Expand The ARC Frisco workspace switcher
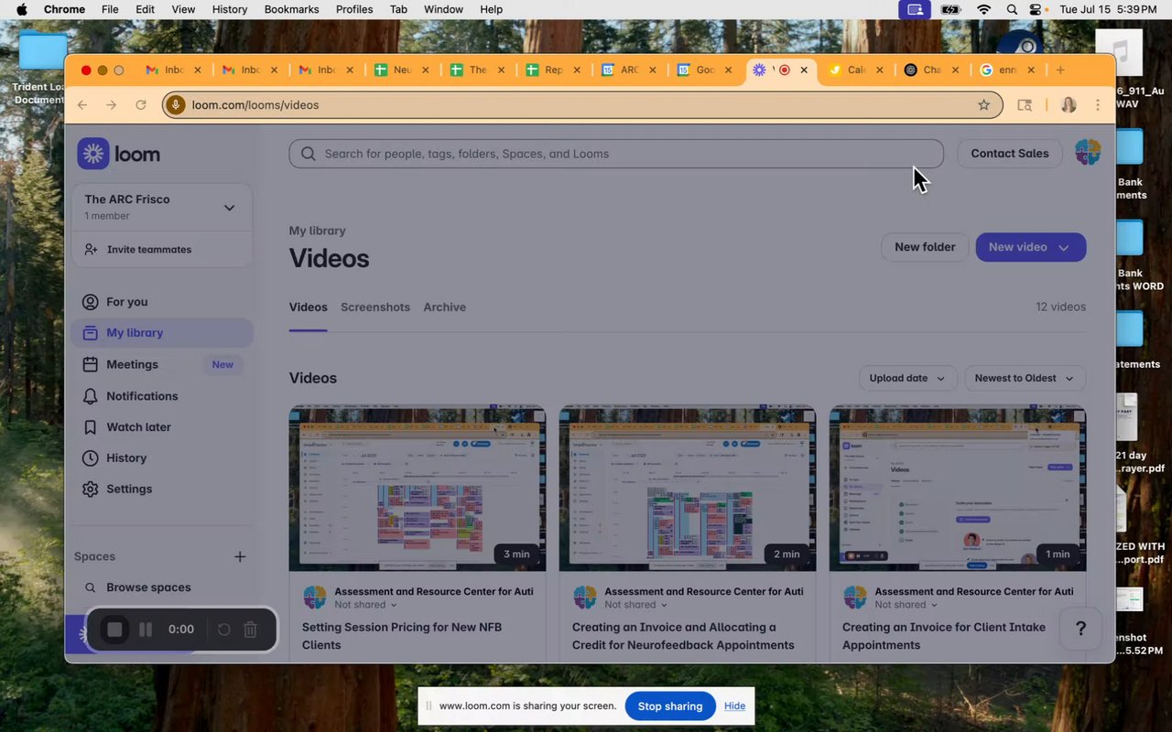This screenshot has height=732, width=1172. point(161,207)
